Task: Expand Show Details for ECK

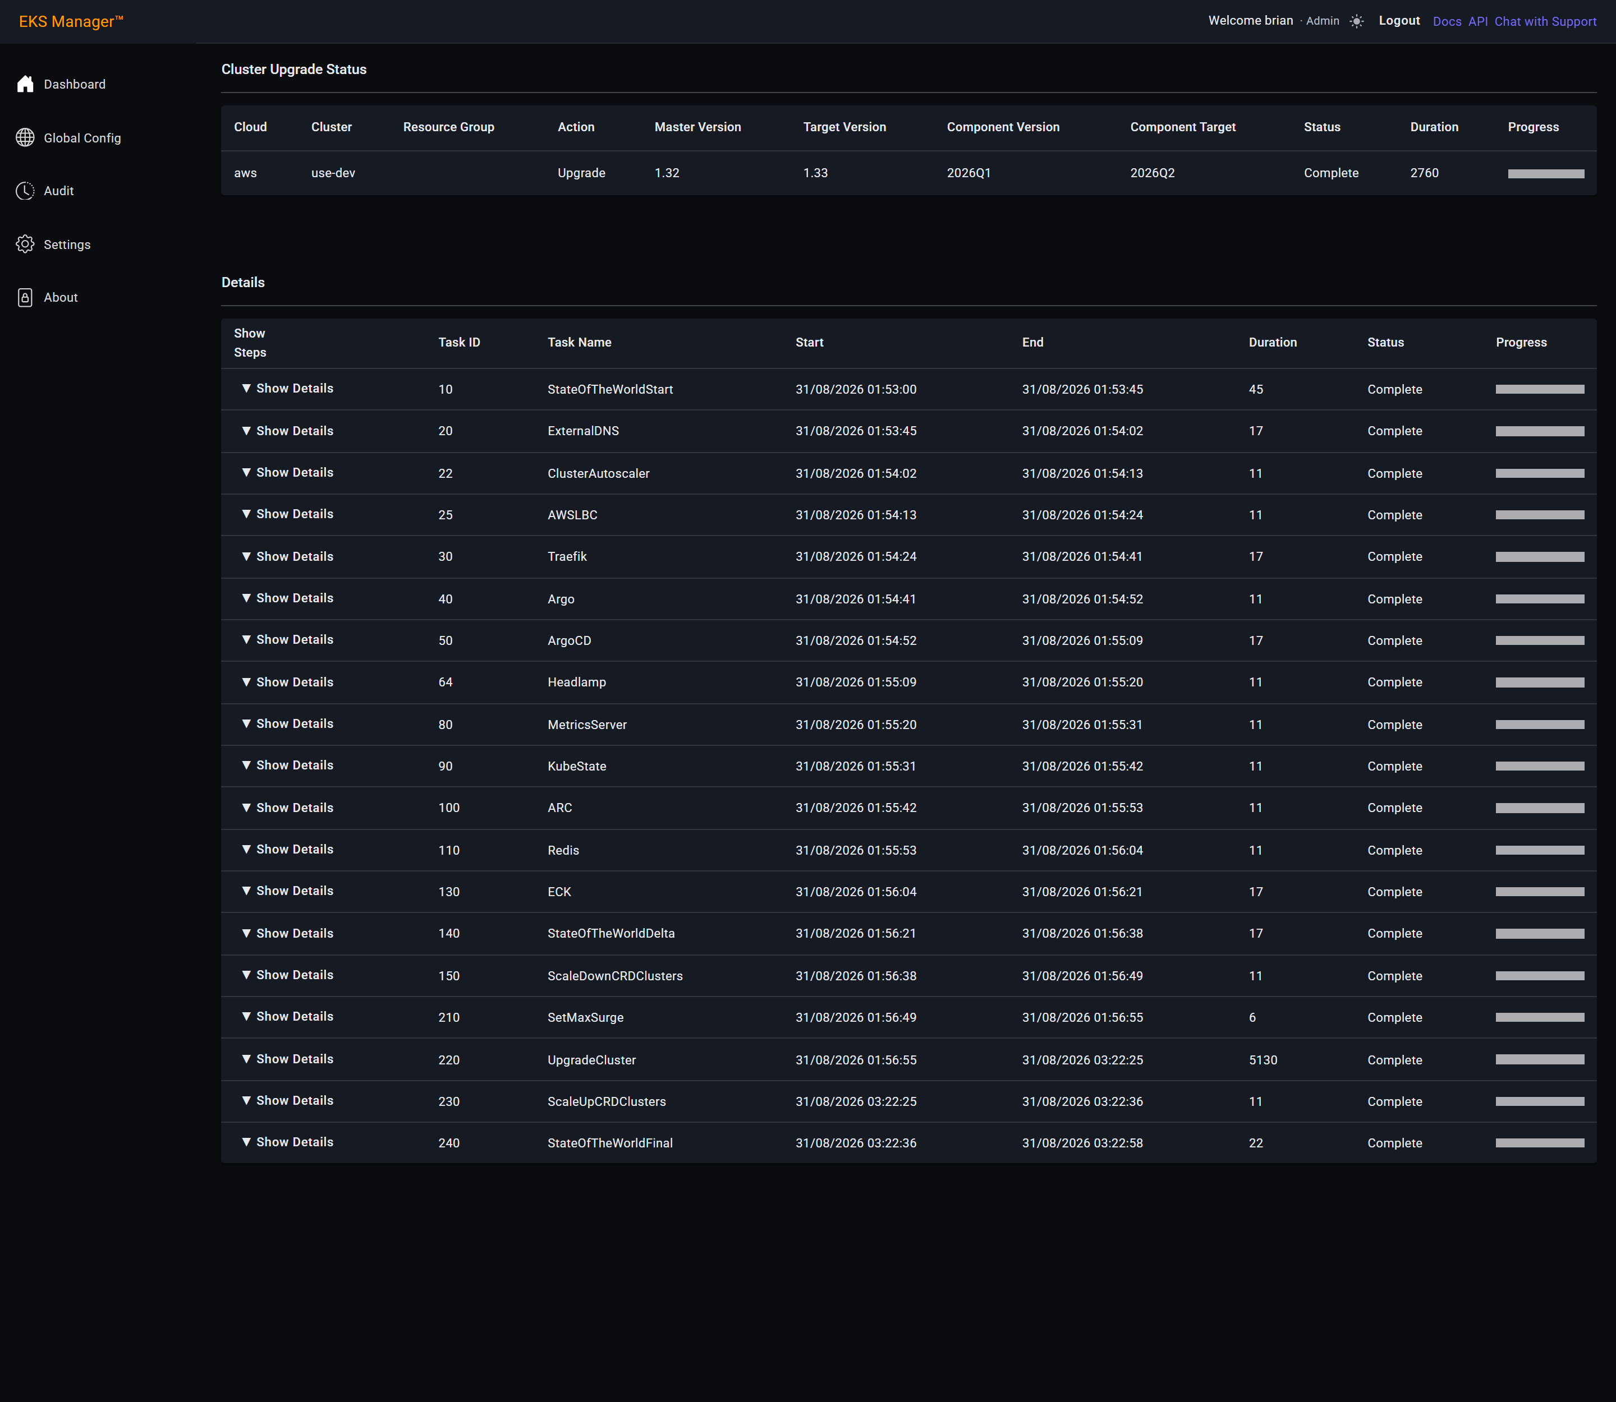Action: (287, 891)
